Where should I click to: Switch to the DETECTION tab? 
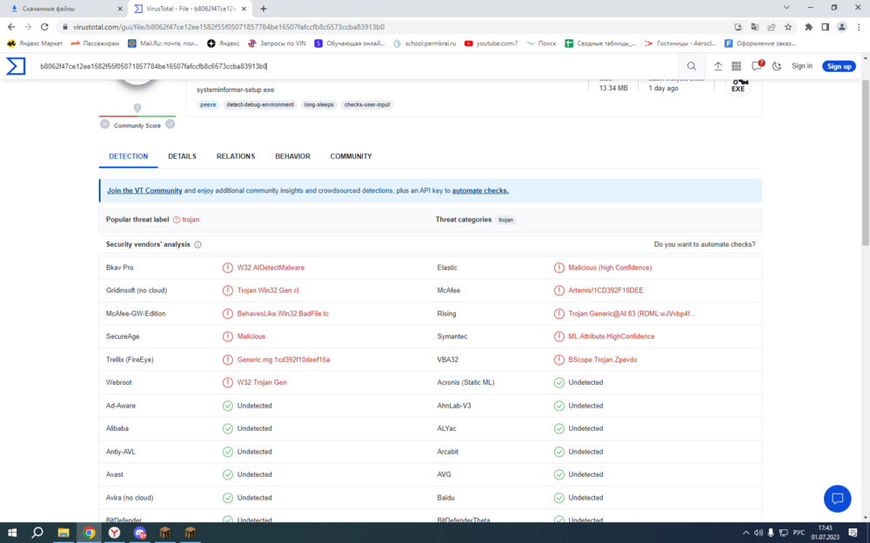(x=128, y=156)
